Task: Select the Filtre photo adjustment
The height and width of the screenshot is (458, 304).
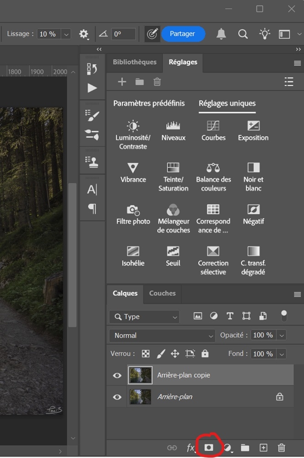Action: [133, 215]
